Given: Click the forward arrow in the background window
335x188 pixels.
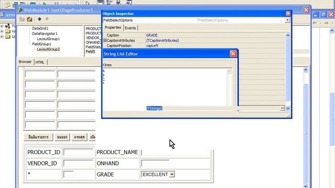Looking at the screenshot, I should [326, 23].
